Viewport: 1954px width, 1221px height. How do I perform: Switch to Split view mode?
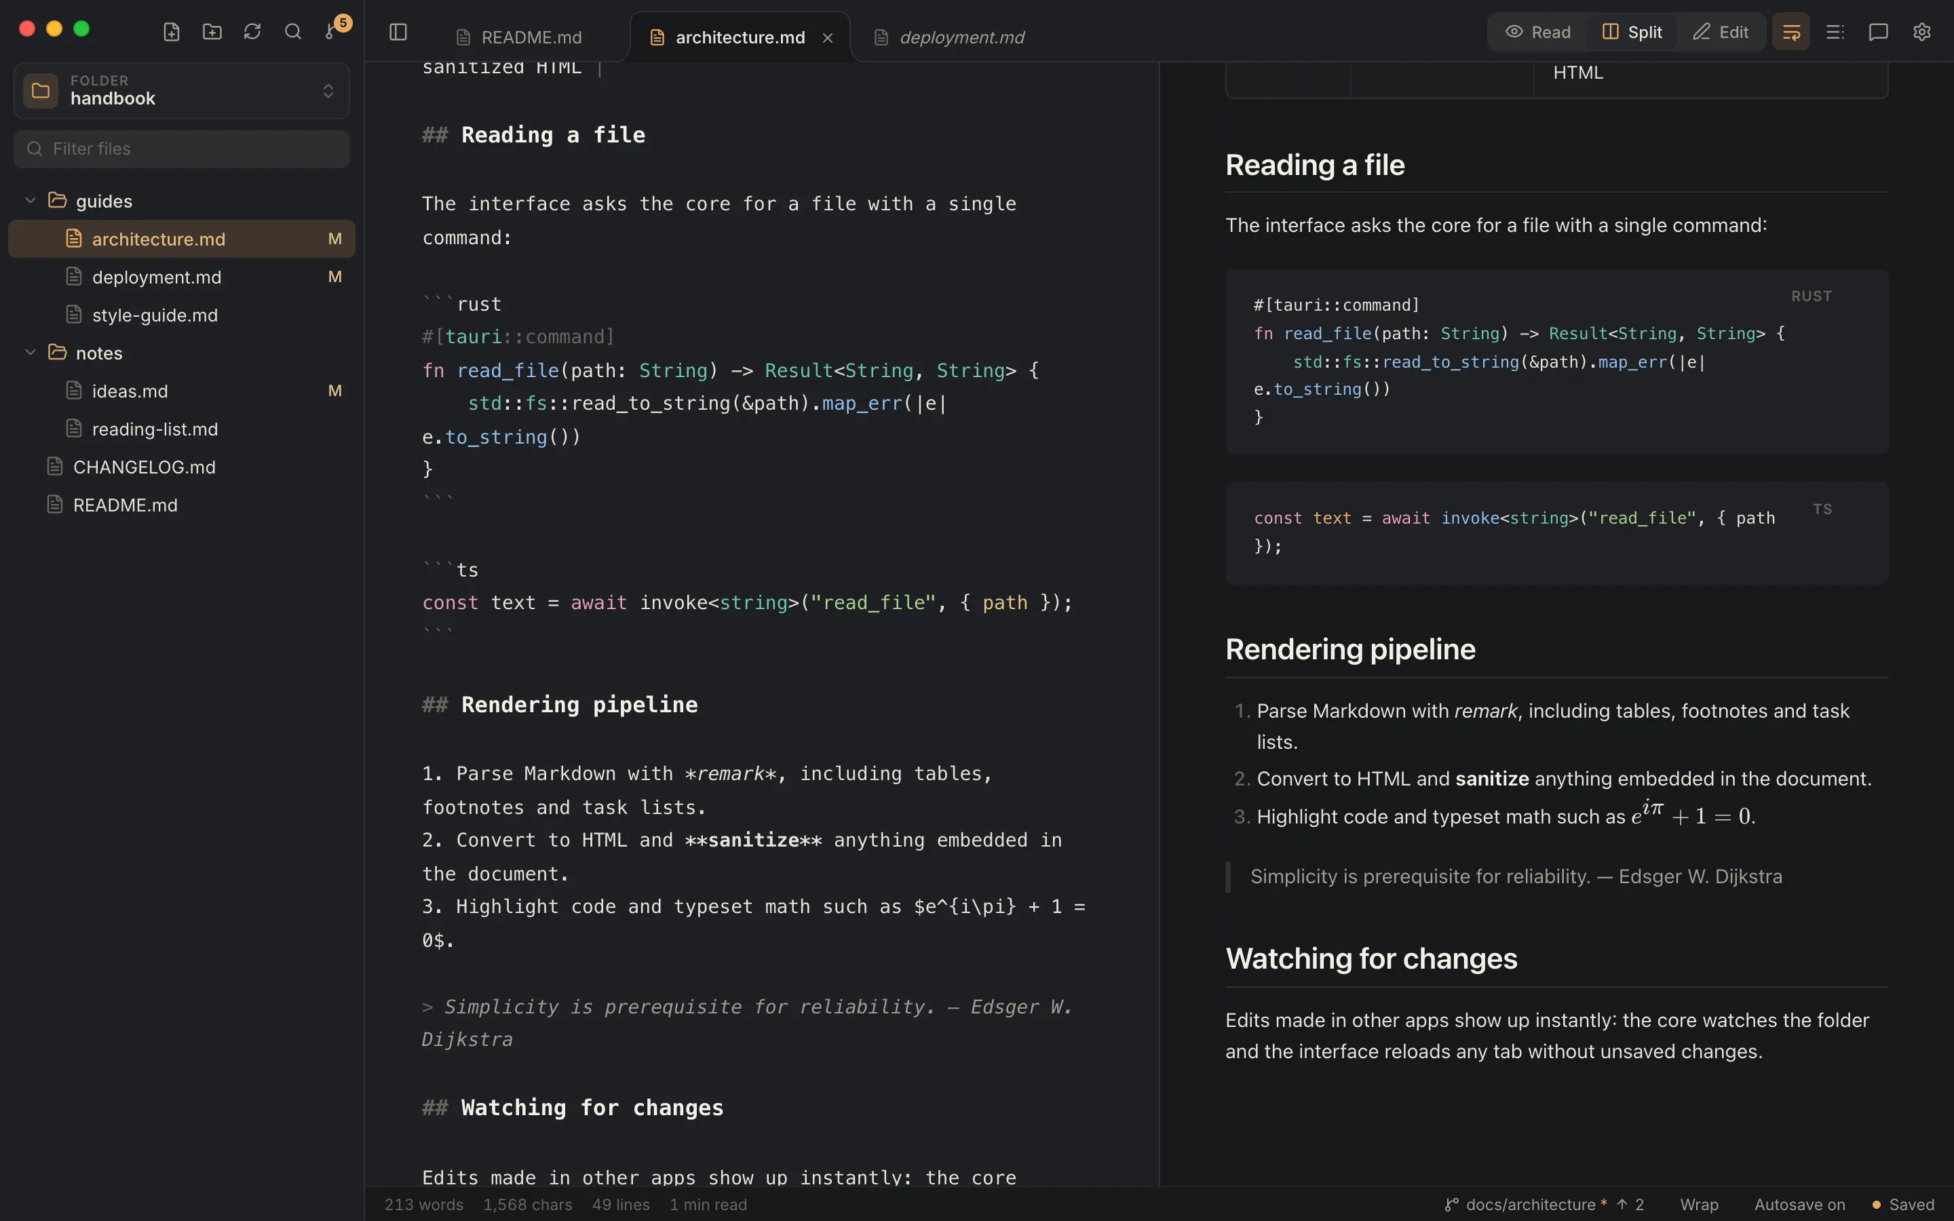click(x=1632, y=33)
